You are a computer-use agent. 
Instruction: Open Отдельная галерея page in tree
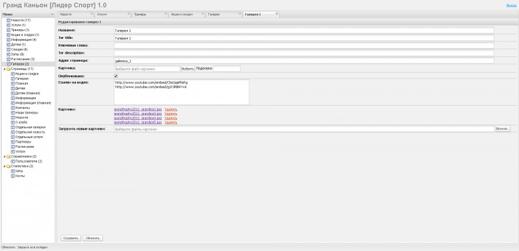(30, 127)
